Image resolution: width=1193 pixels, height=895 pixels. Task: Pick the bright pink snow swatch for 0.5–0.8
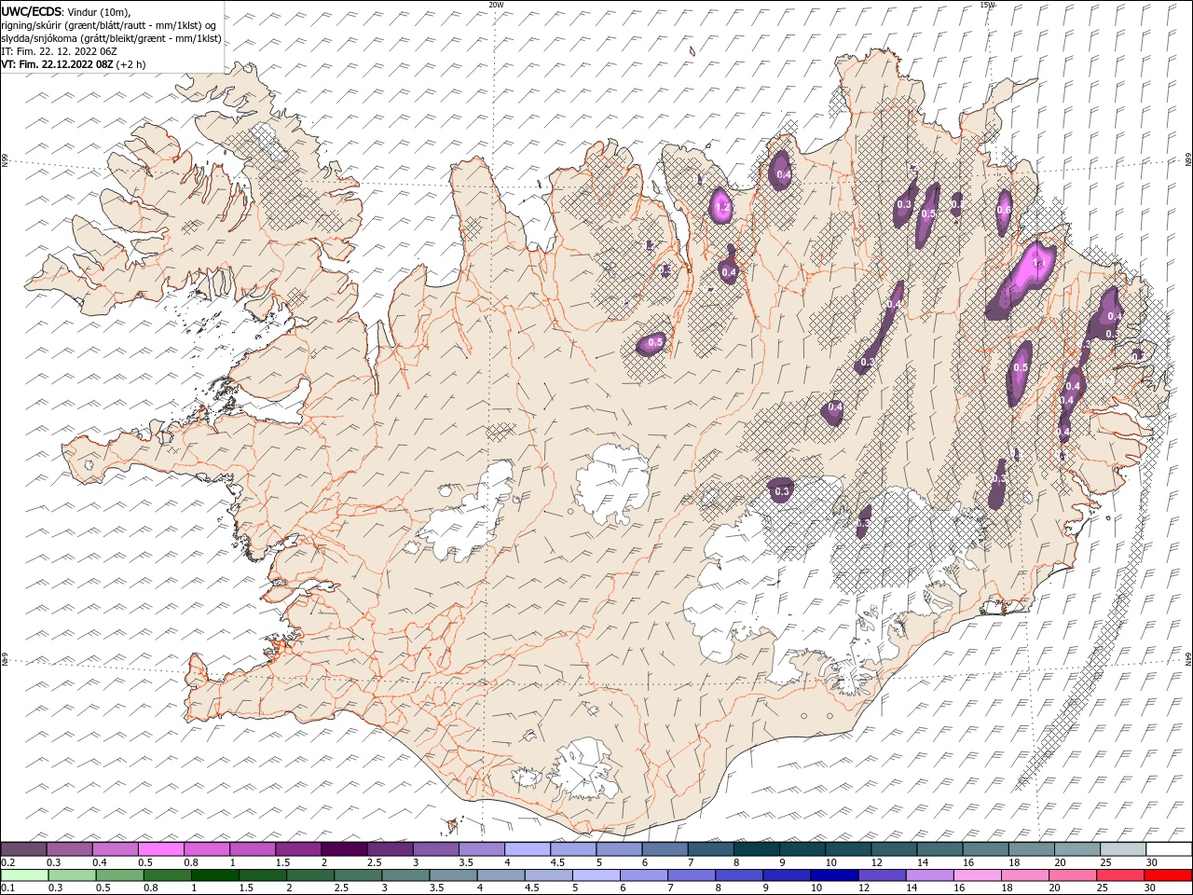pyautogui.click(x=161, y=849)
